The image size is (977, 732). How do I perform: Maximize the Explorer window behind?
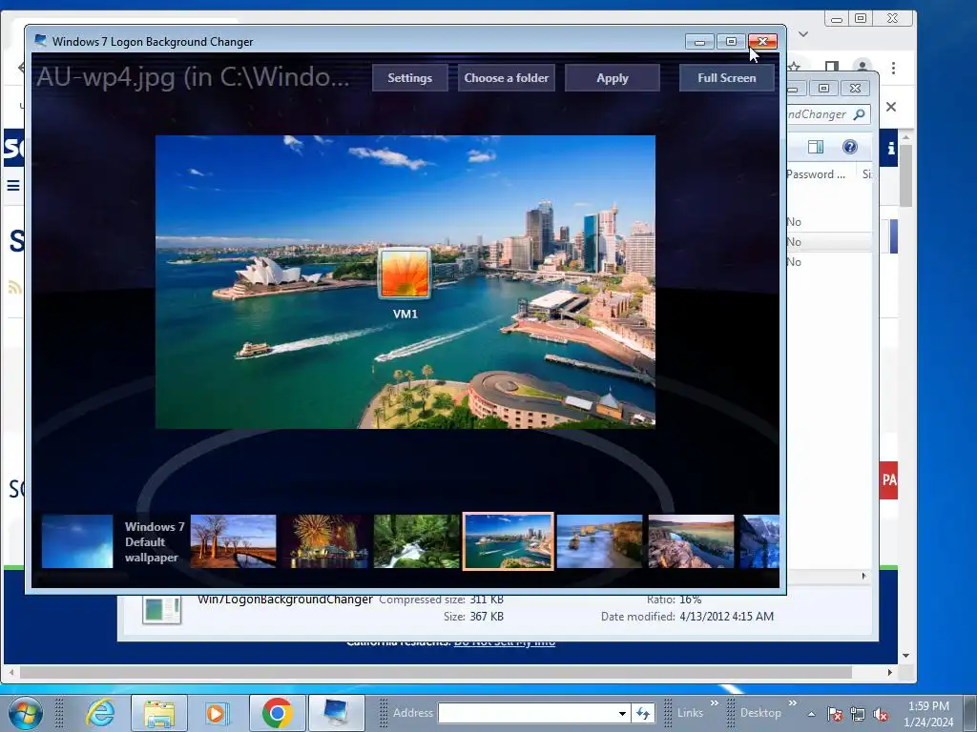(823, 89)
